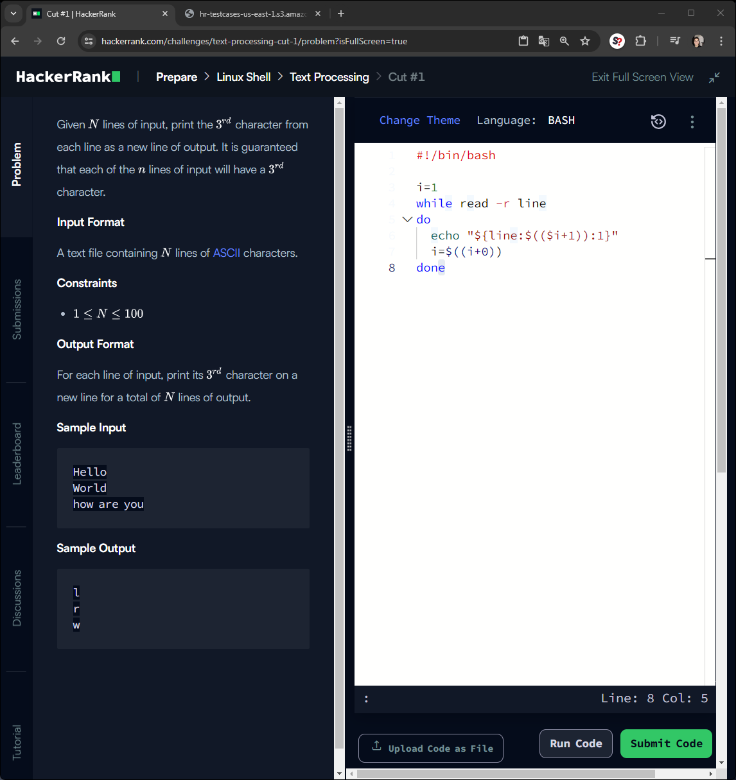Click the problem panel scroll down arrow

[340, 774]
